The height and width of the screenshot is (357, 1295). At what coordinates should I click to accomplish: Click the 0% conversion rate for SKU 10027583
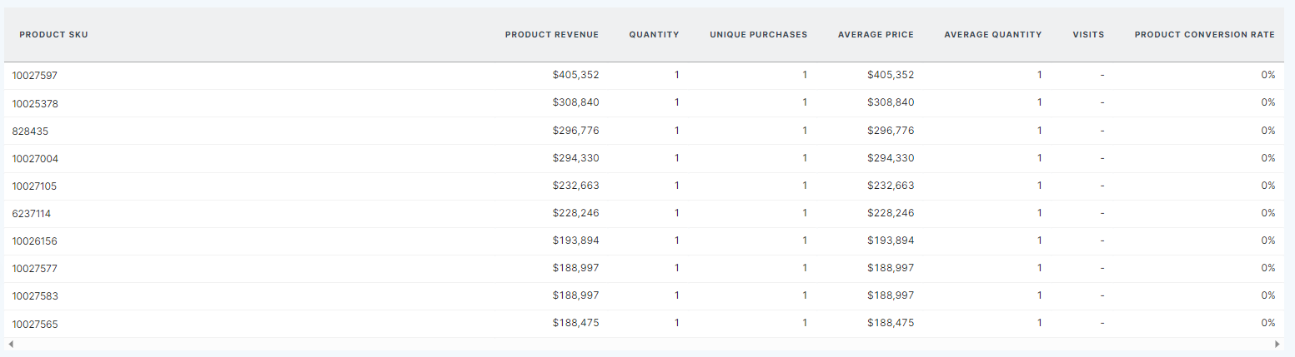click(1267, 295)
